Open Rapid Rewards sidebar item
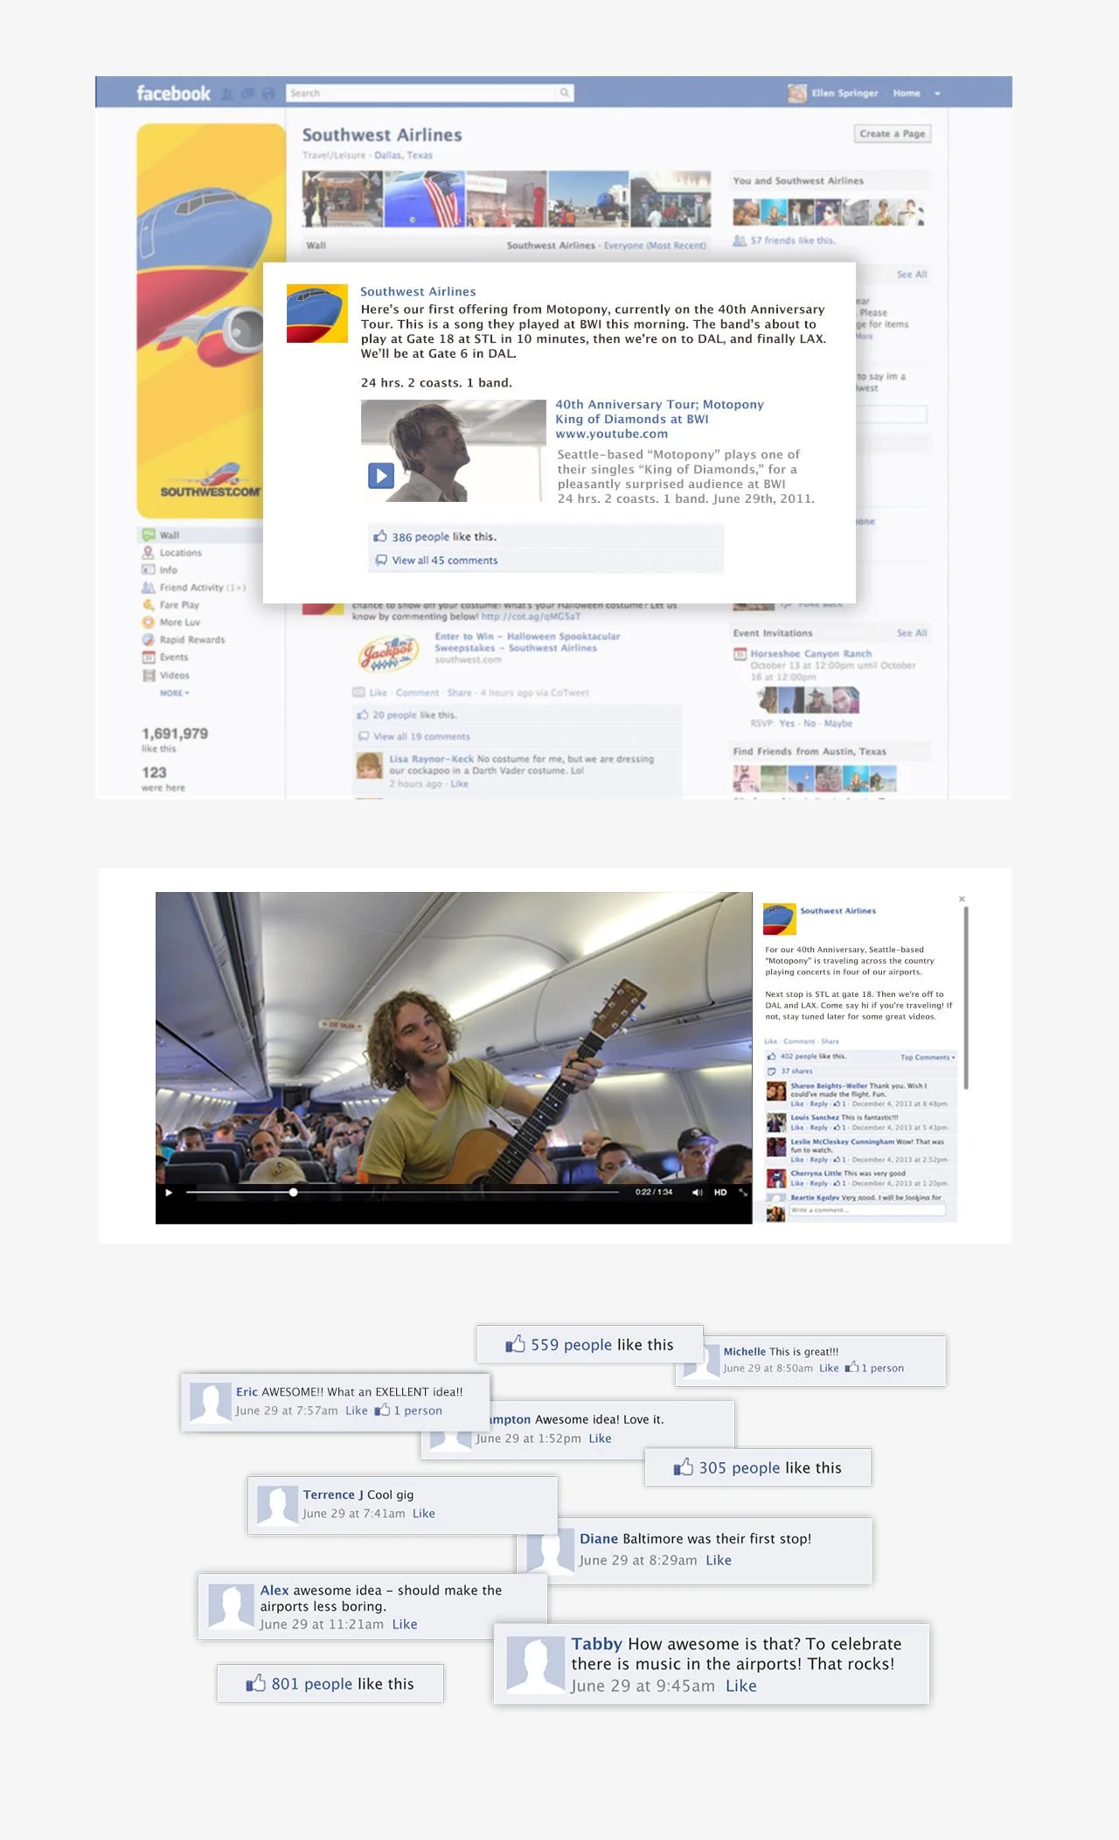This screenshot has width=1119, height=1840. [x=192, y=640]
